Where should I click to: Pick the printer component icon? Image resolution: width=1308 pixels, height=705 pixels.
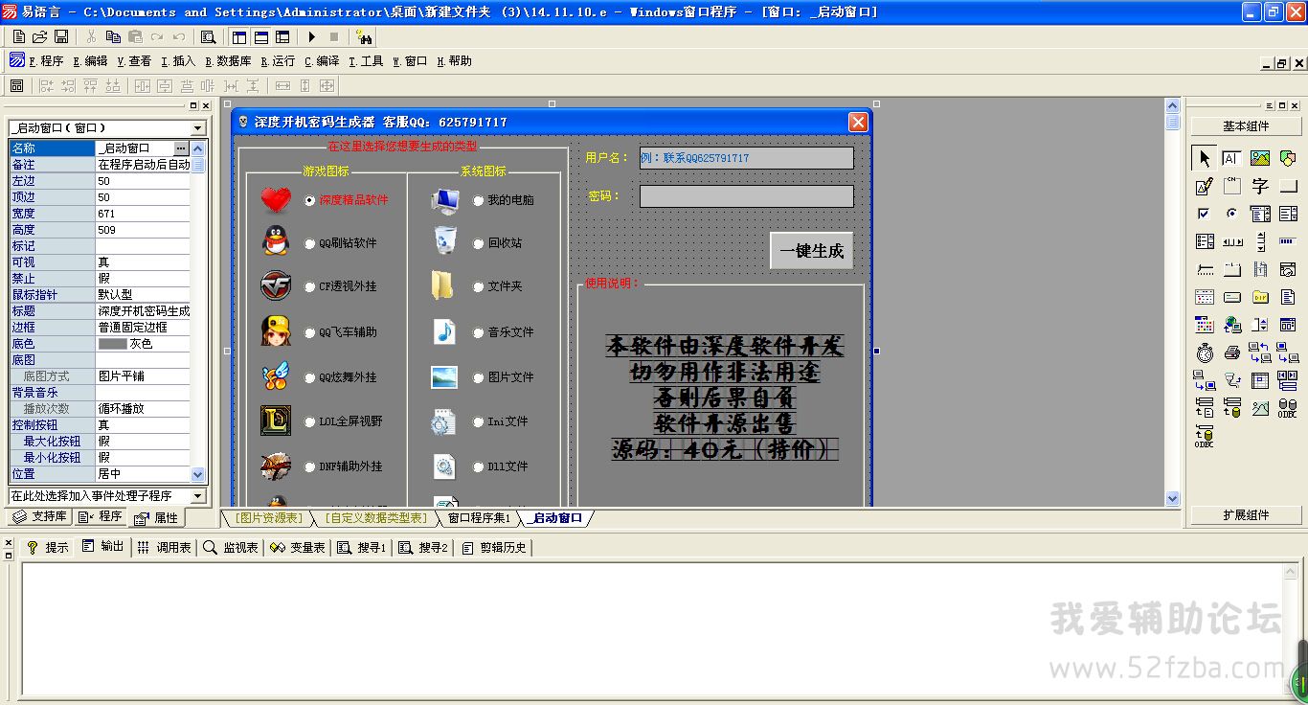coord(1231,352)
